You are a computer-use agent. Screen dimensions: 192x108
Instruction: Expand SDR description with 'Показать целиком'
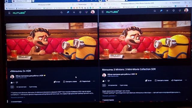pyautogui.click(x=109, y=96)
